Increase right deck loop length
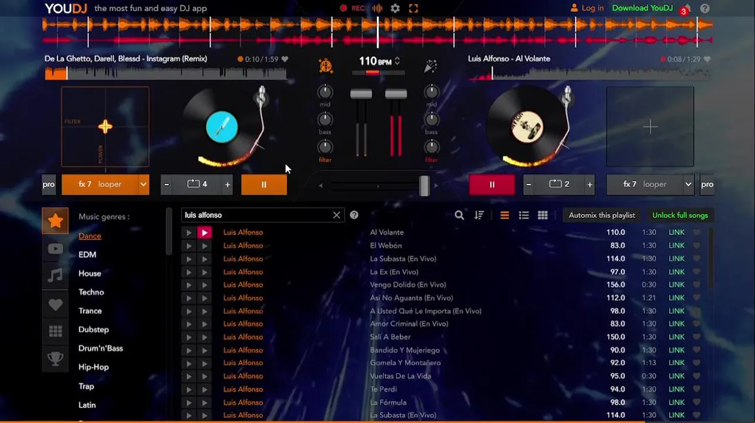The width and height of the screenshot is (755, 423). pos(590,184)
